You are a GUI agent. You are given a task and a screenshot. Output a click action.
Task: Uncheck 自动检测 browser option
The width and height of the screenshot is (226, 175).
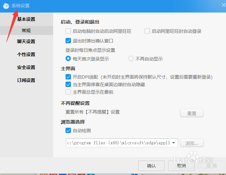68,130
